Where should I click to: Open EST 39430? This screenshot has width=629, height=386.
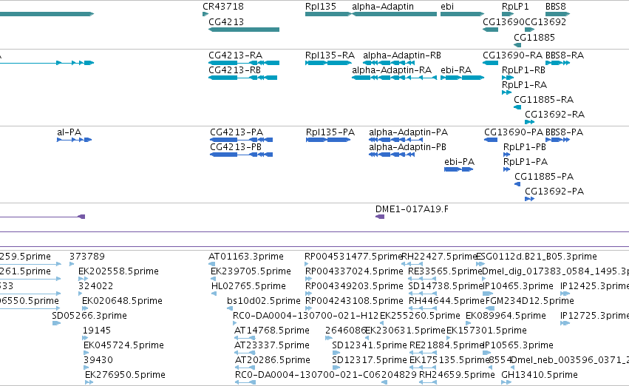(x=98, y=360)
